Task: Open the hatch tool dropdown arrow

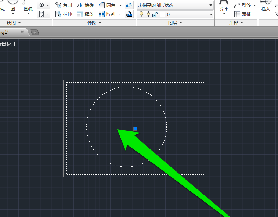Action: 48,14
